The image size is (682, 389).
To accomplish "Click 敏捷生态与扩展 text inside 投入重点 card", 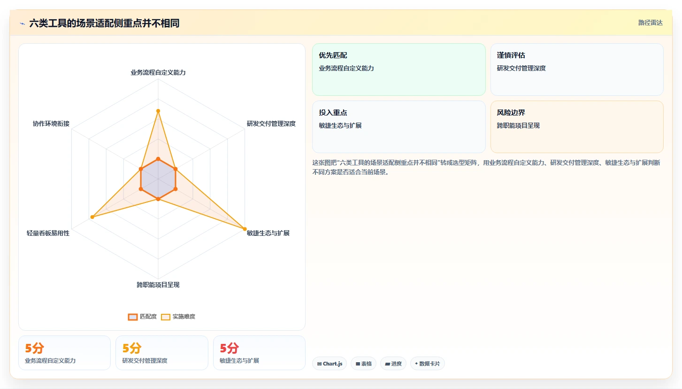I will pyautogui.click(x=340, y=125).
